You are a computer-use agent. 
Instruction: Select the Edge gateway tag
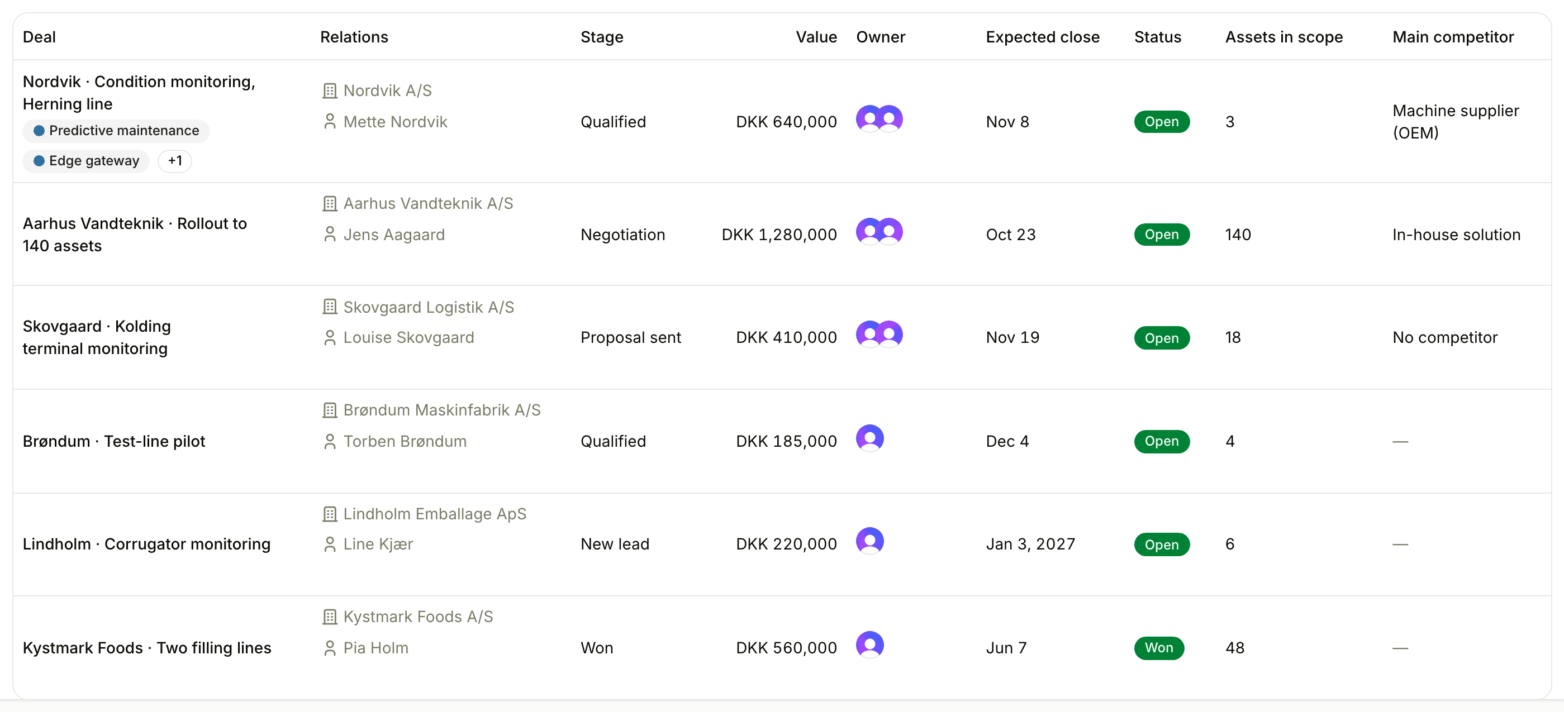pos(86,161)
